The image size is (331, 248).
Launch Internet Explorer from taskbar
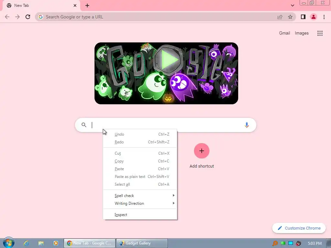[x=26, y=243]
